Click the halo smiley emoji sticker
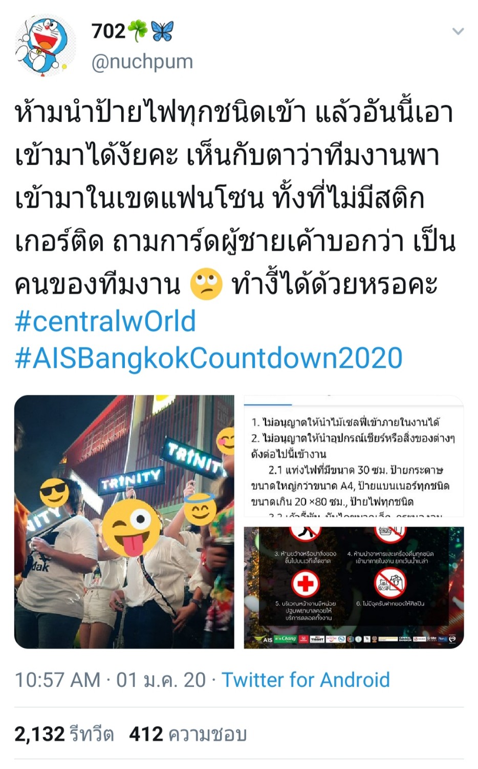This screenshot has height=769, width=478. click(x=200, y=508)
